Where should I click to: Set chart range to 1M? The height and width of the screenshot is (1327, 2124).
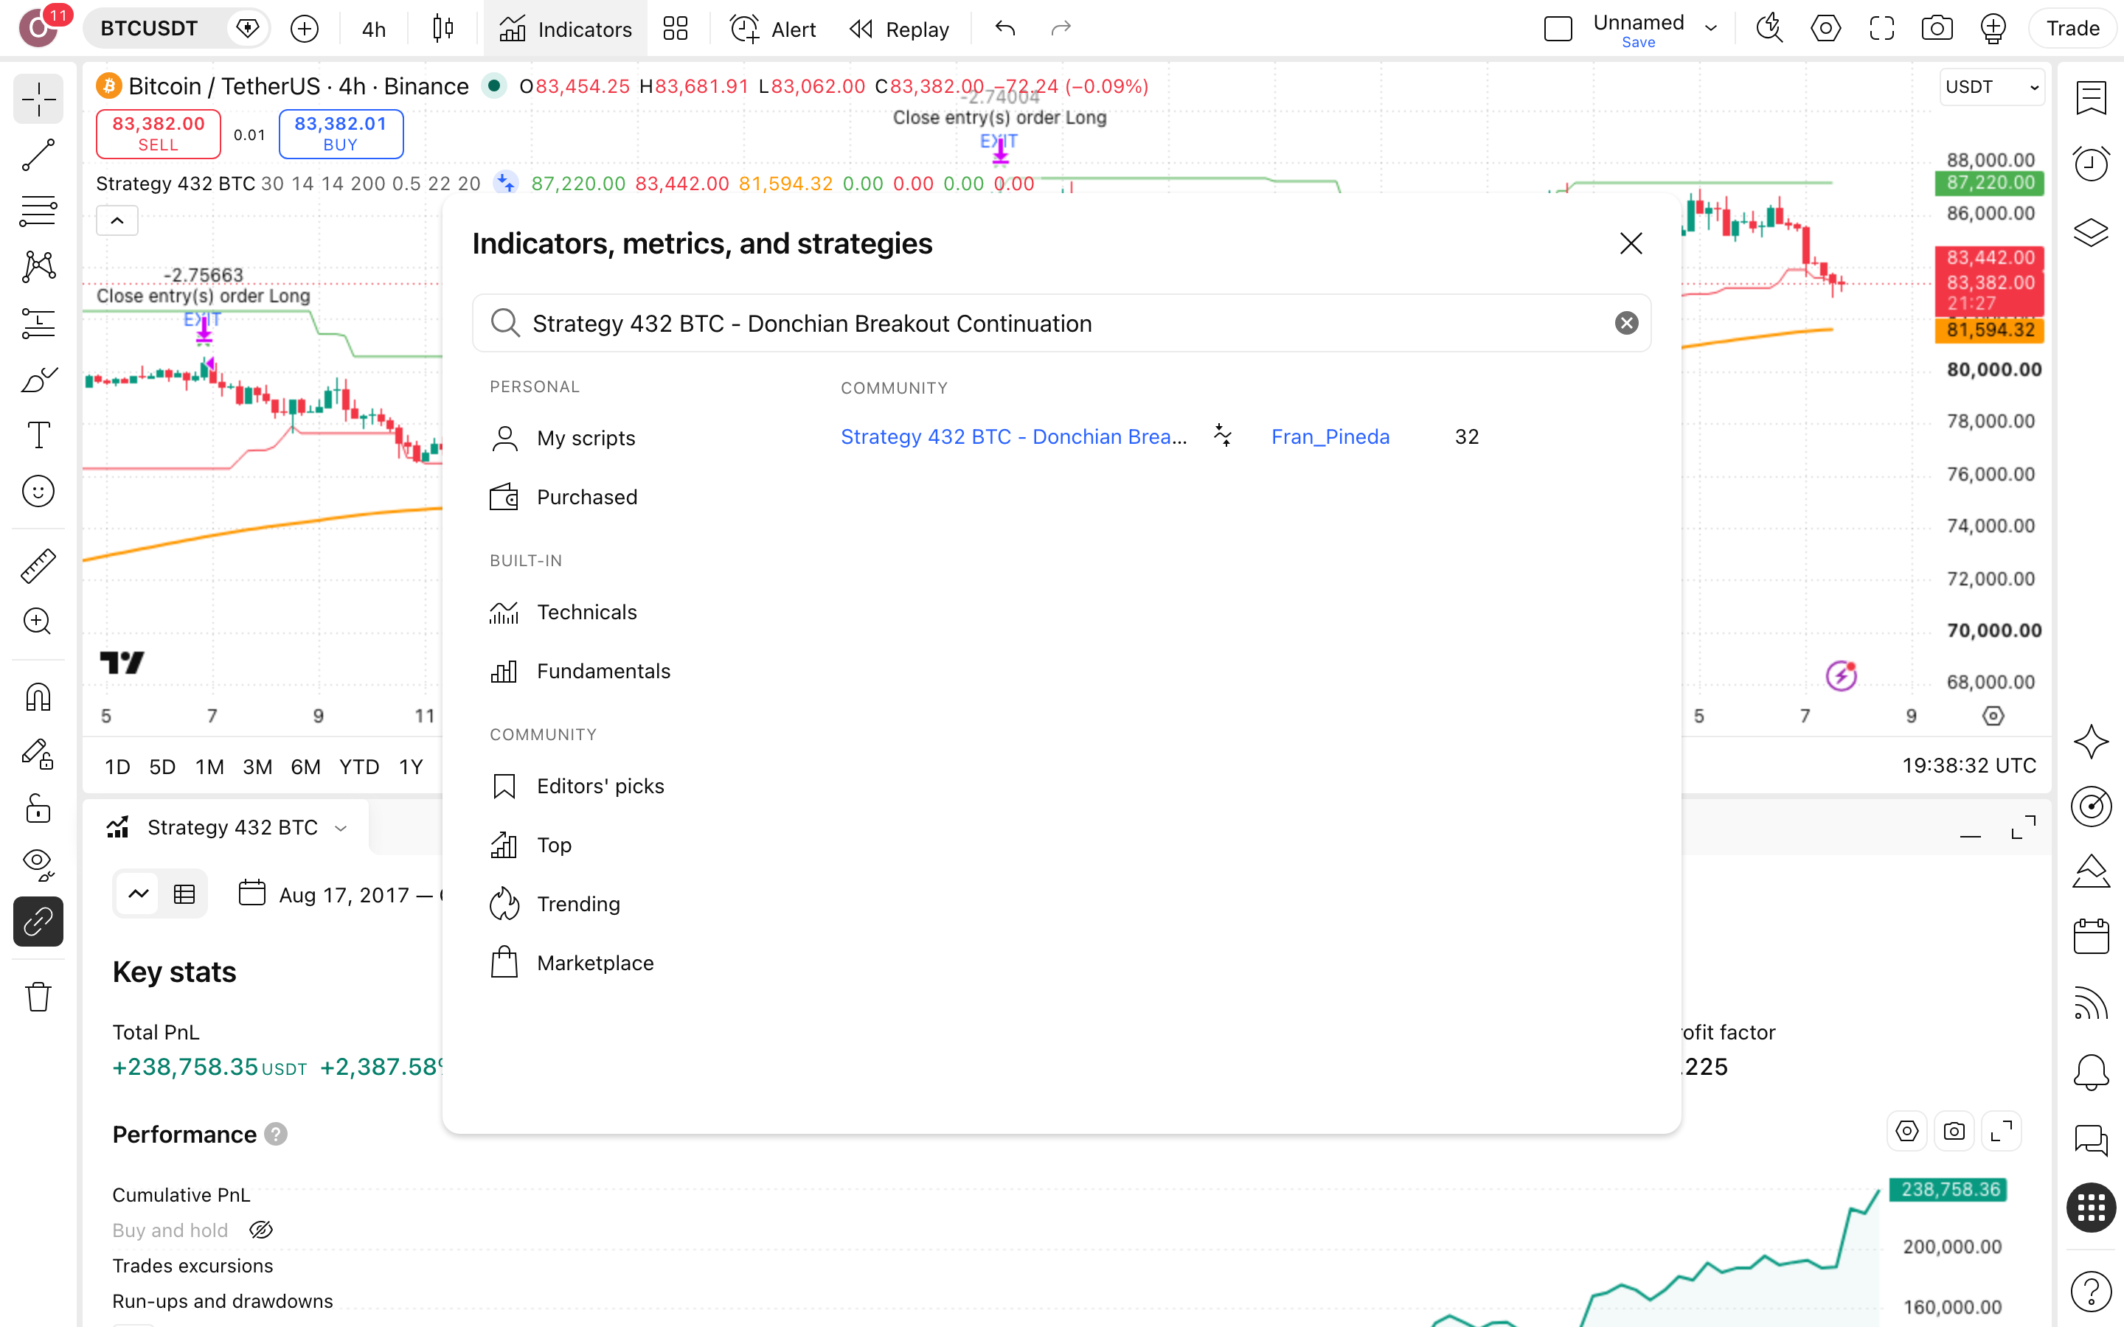pyautogui.click(x=209, y=766)
